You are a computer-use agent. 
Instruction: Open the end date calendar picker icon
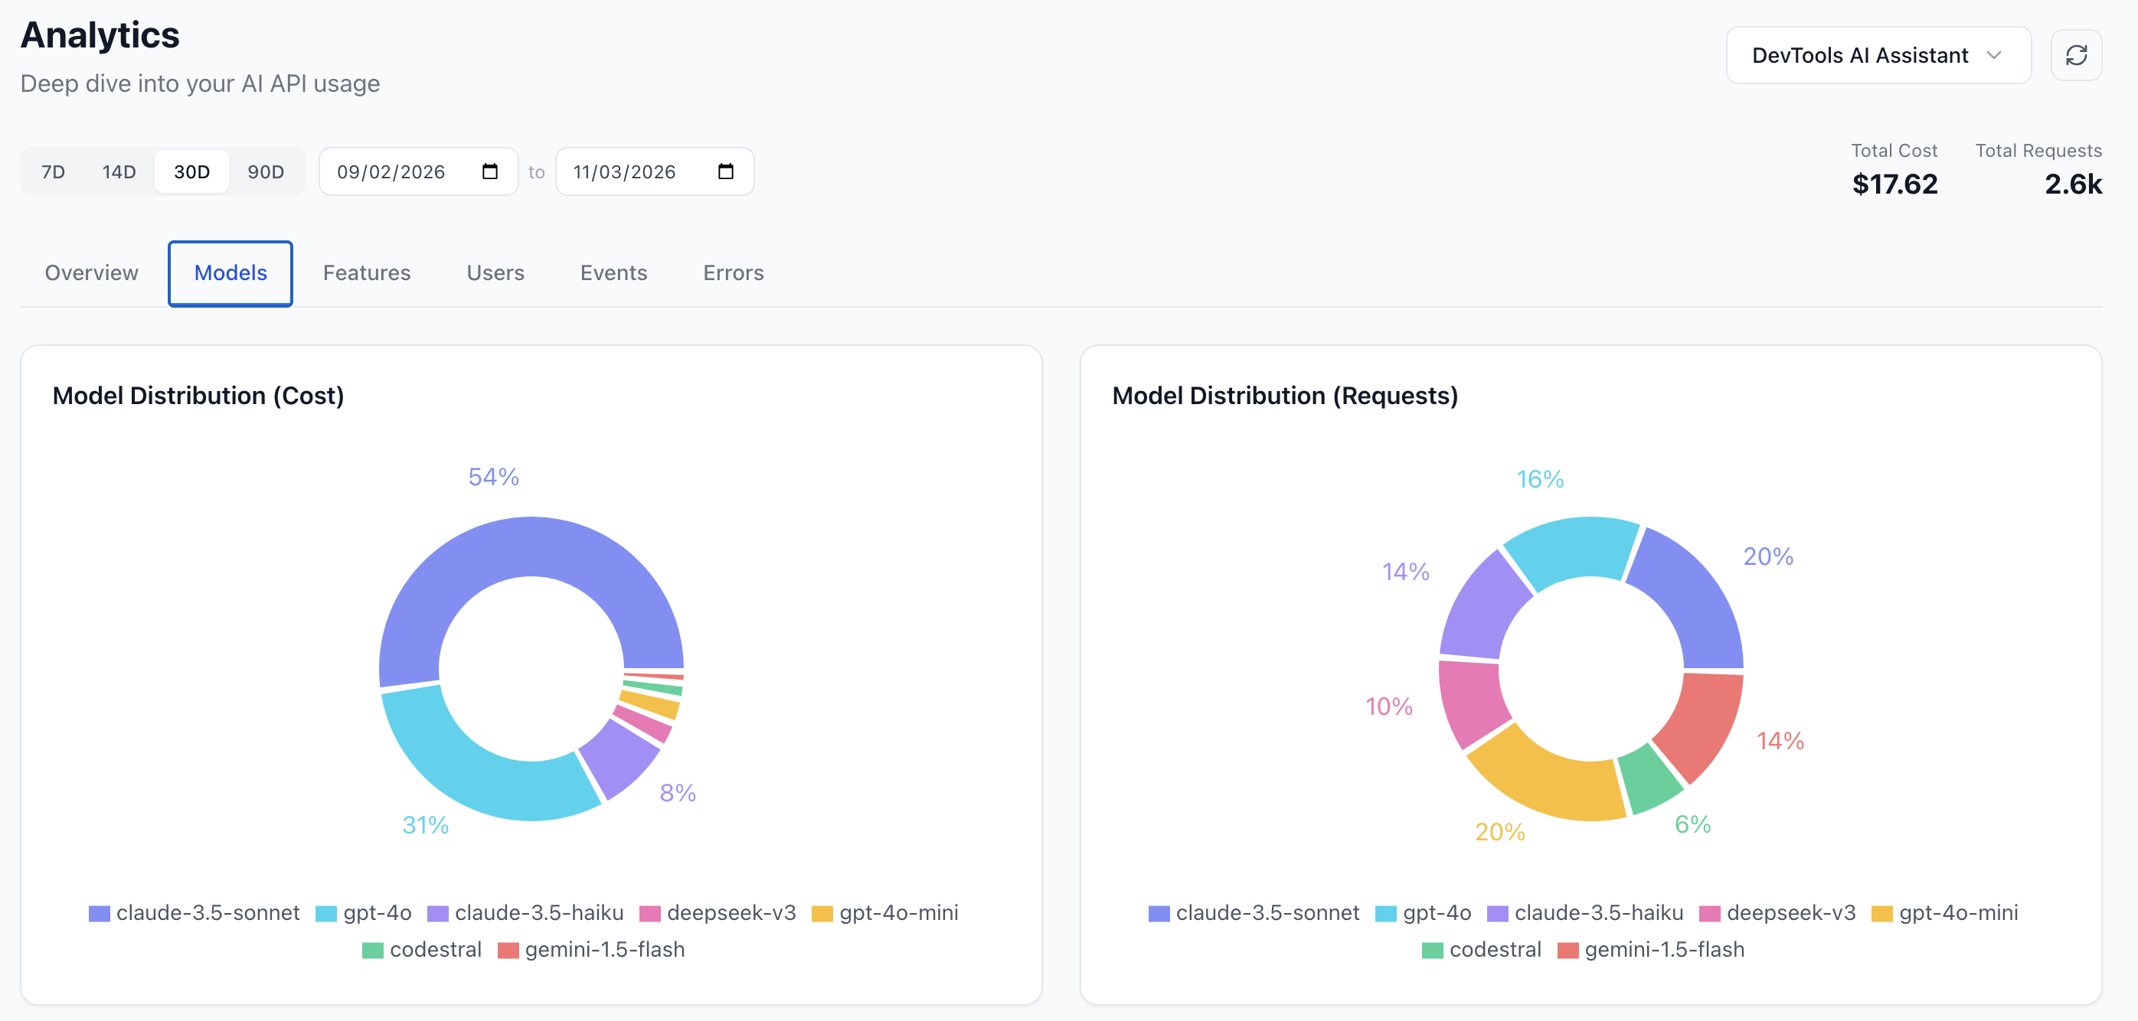725,171
